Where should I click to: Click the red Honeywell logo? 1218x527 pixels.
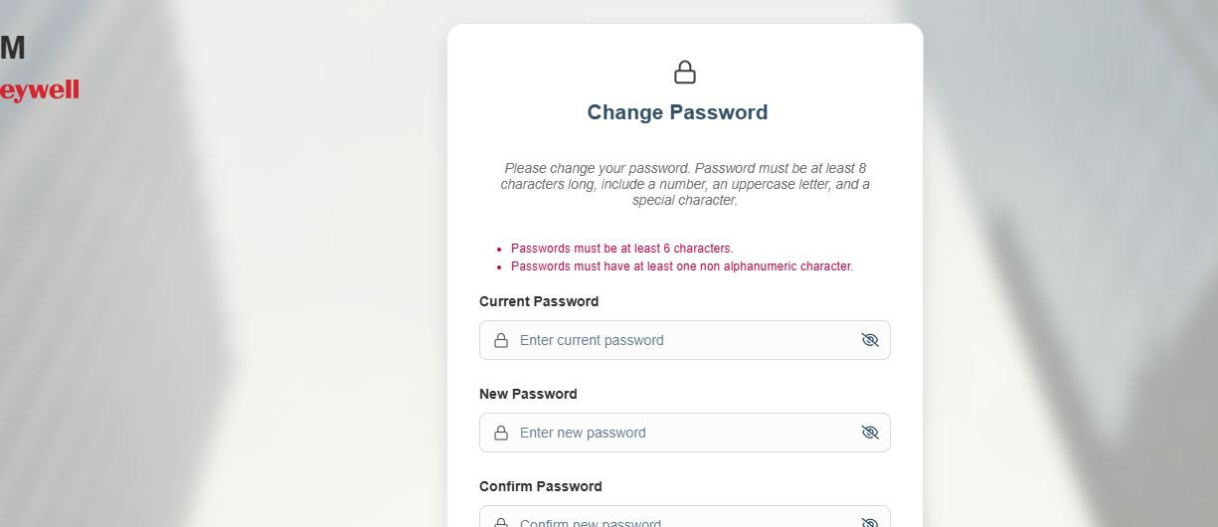(x=40, y=90)
